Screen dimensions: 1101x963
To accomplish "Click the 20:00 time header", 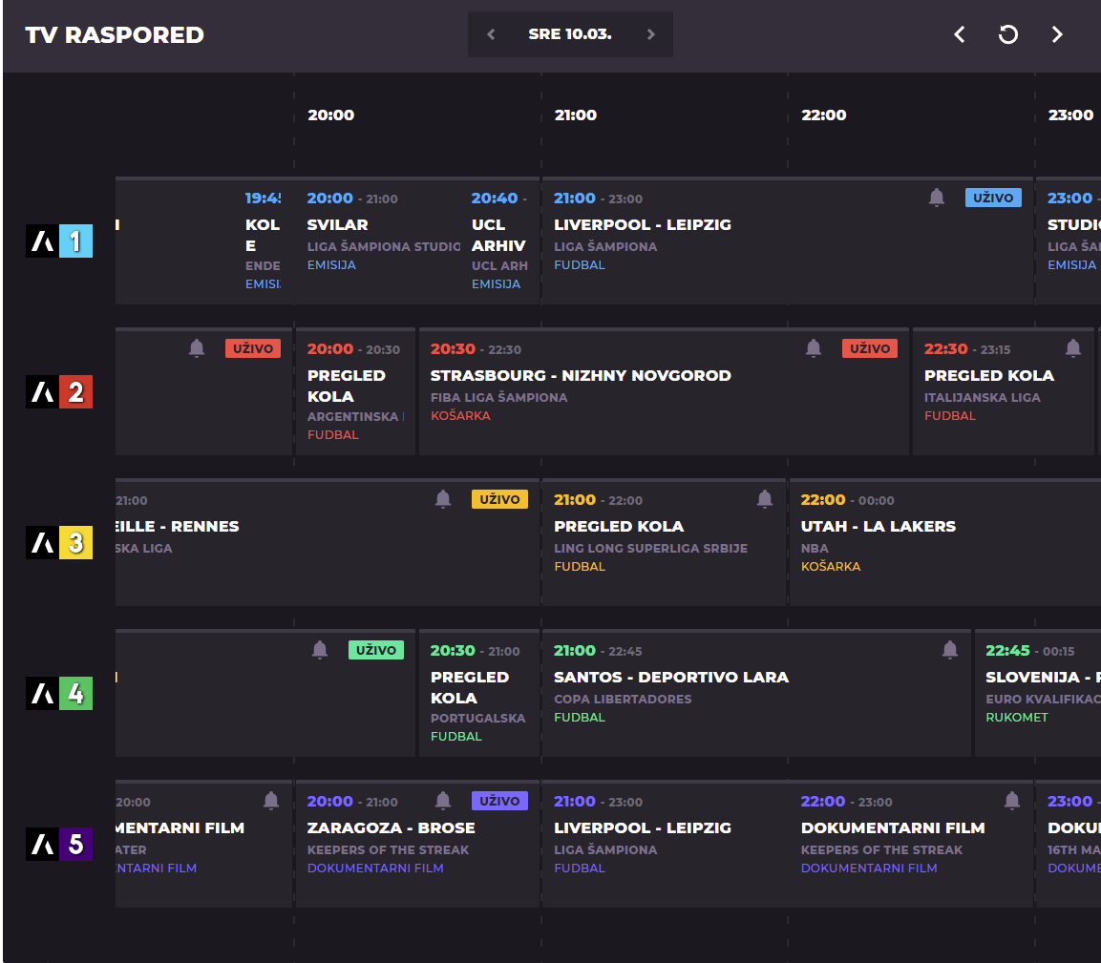I will [x=330, y=115].
